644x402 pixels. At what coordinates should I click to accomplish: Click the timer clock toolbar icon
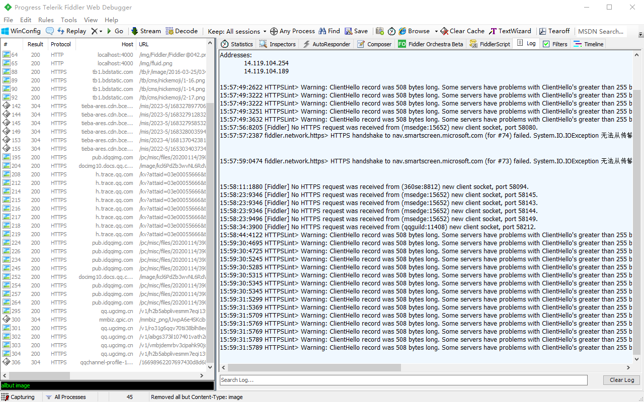tap(392, 31)
